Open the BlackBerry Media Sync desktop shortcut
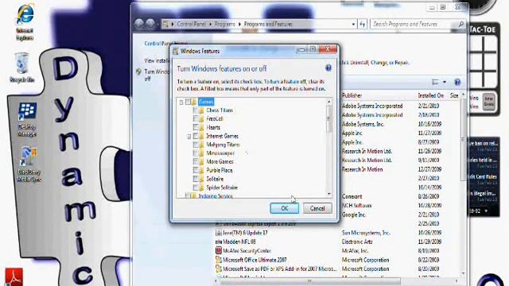This screenshot has width=509, height=286. 29,156
